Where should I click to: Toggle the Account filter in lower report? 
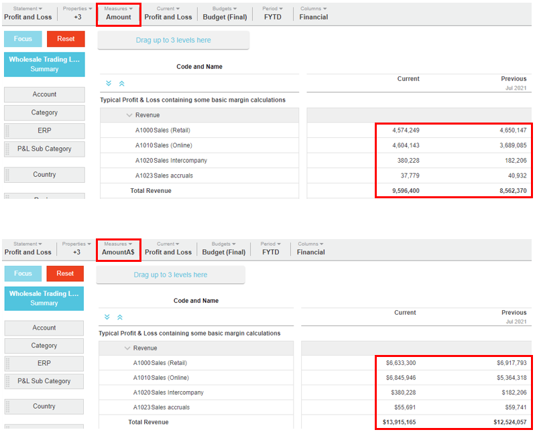click(x=44, y=328)
